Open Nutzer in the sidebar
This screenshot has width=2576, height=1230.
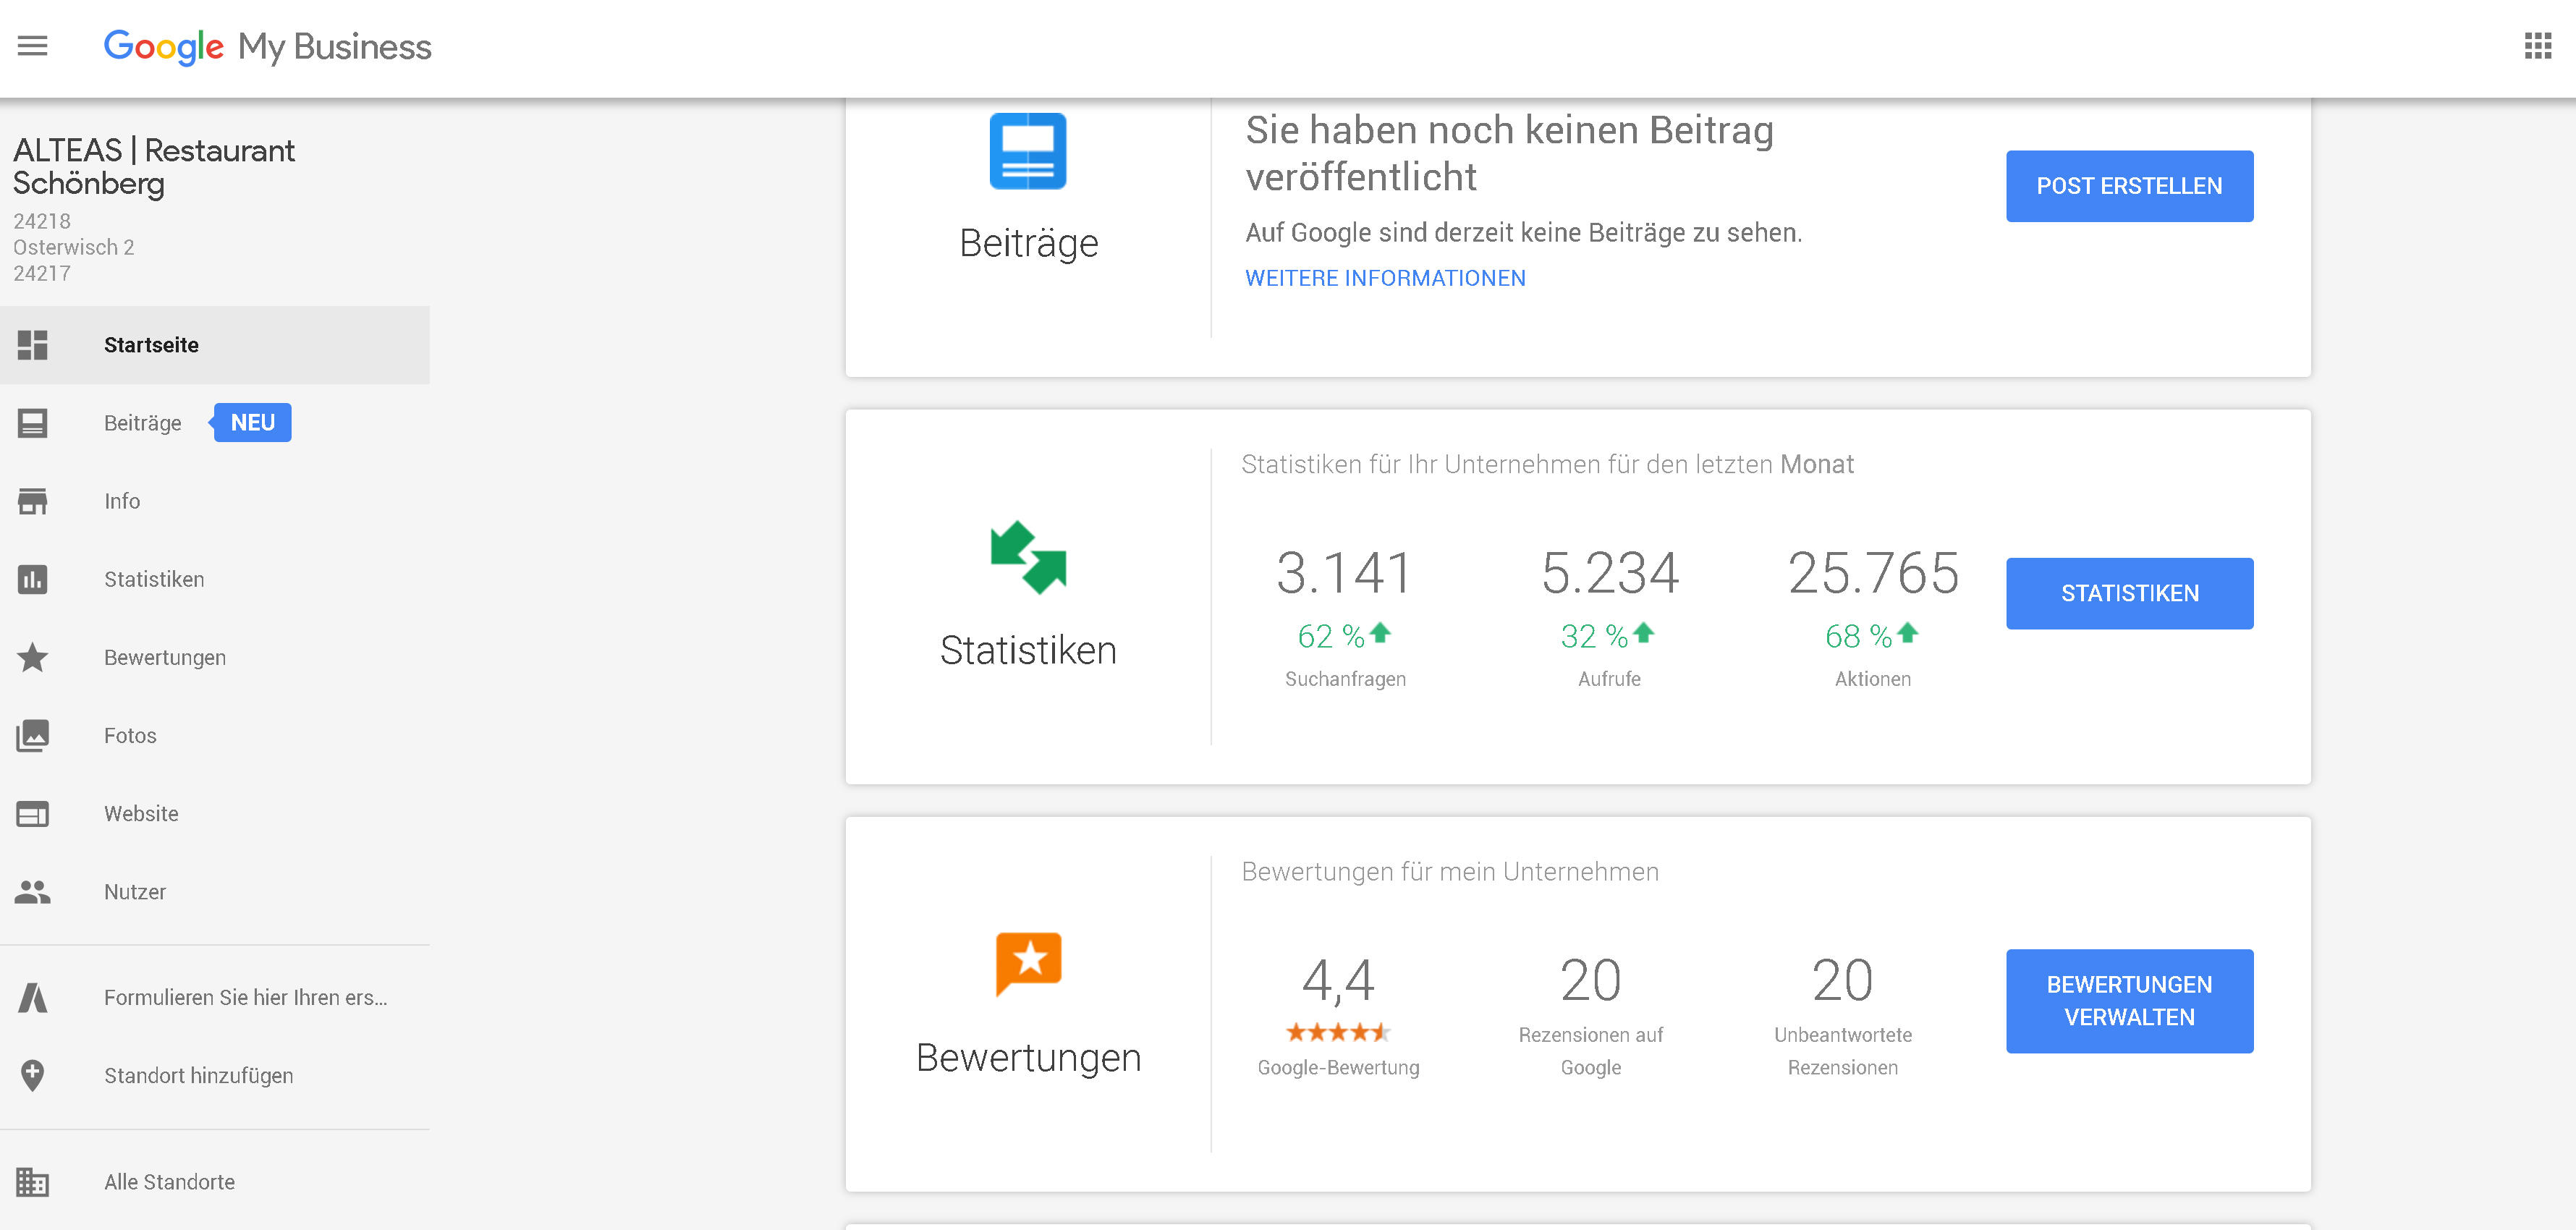pyautogui.click(x=215, y=892)
